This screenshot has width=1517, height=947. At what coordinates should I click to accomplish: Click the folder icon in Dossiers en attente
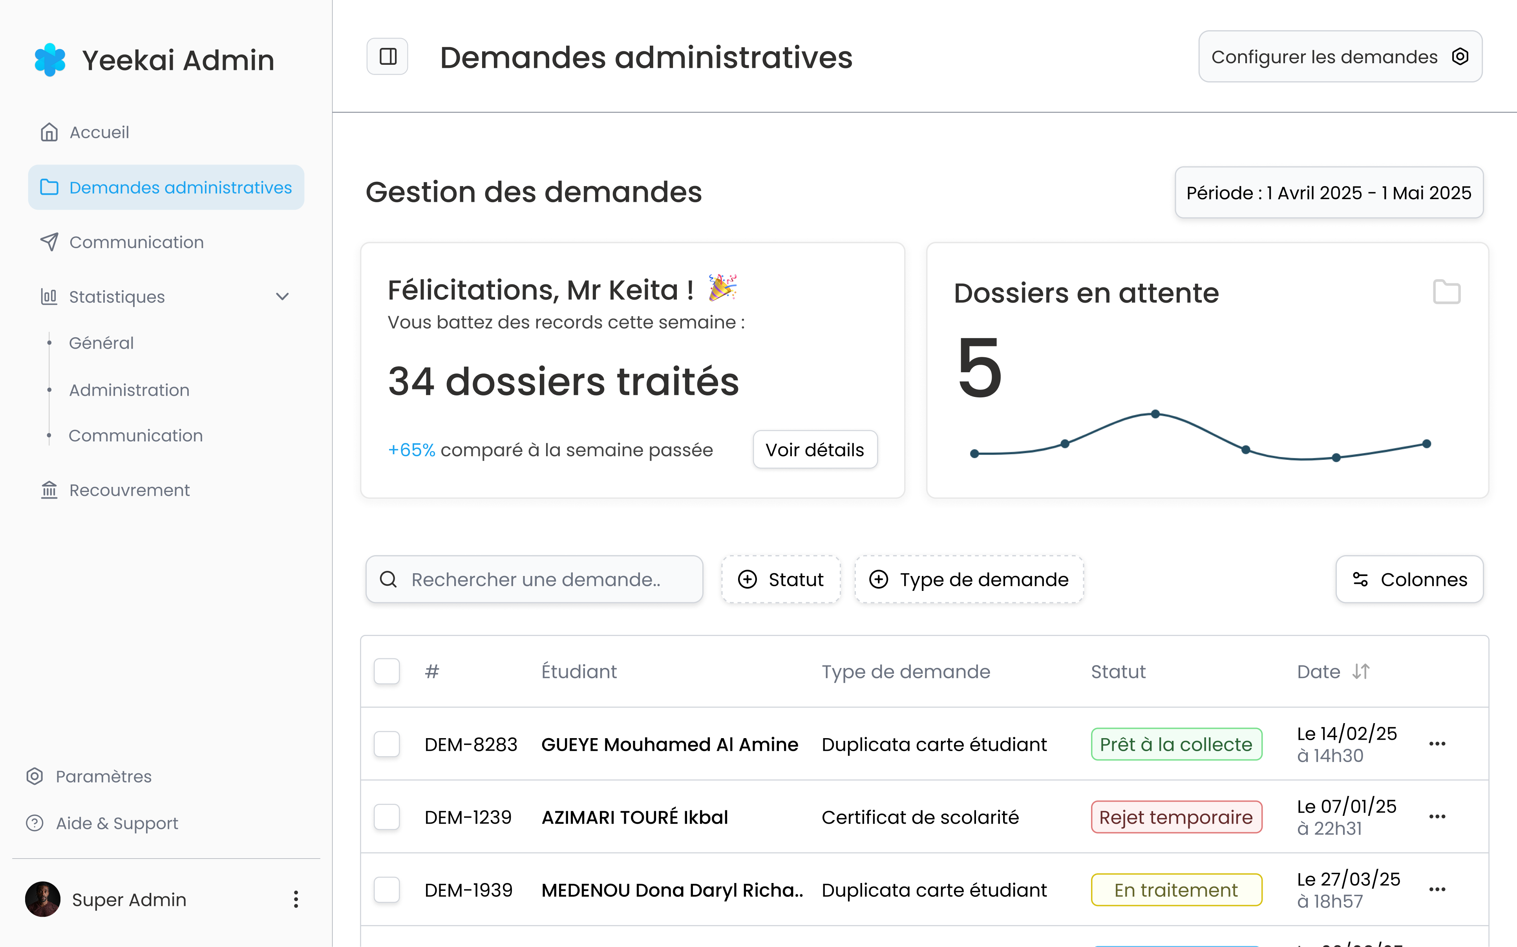[x=1446, y=293]
